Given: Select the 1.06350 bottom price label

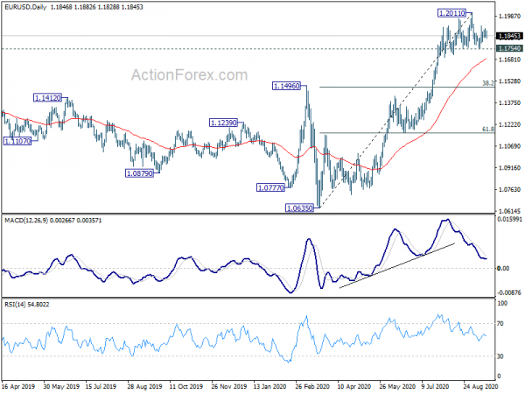Looking at the screenshot, I should 299,208.
